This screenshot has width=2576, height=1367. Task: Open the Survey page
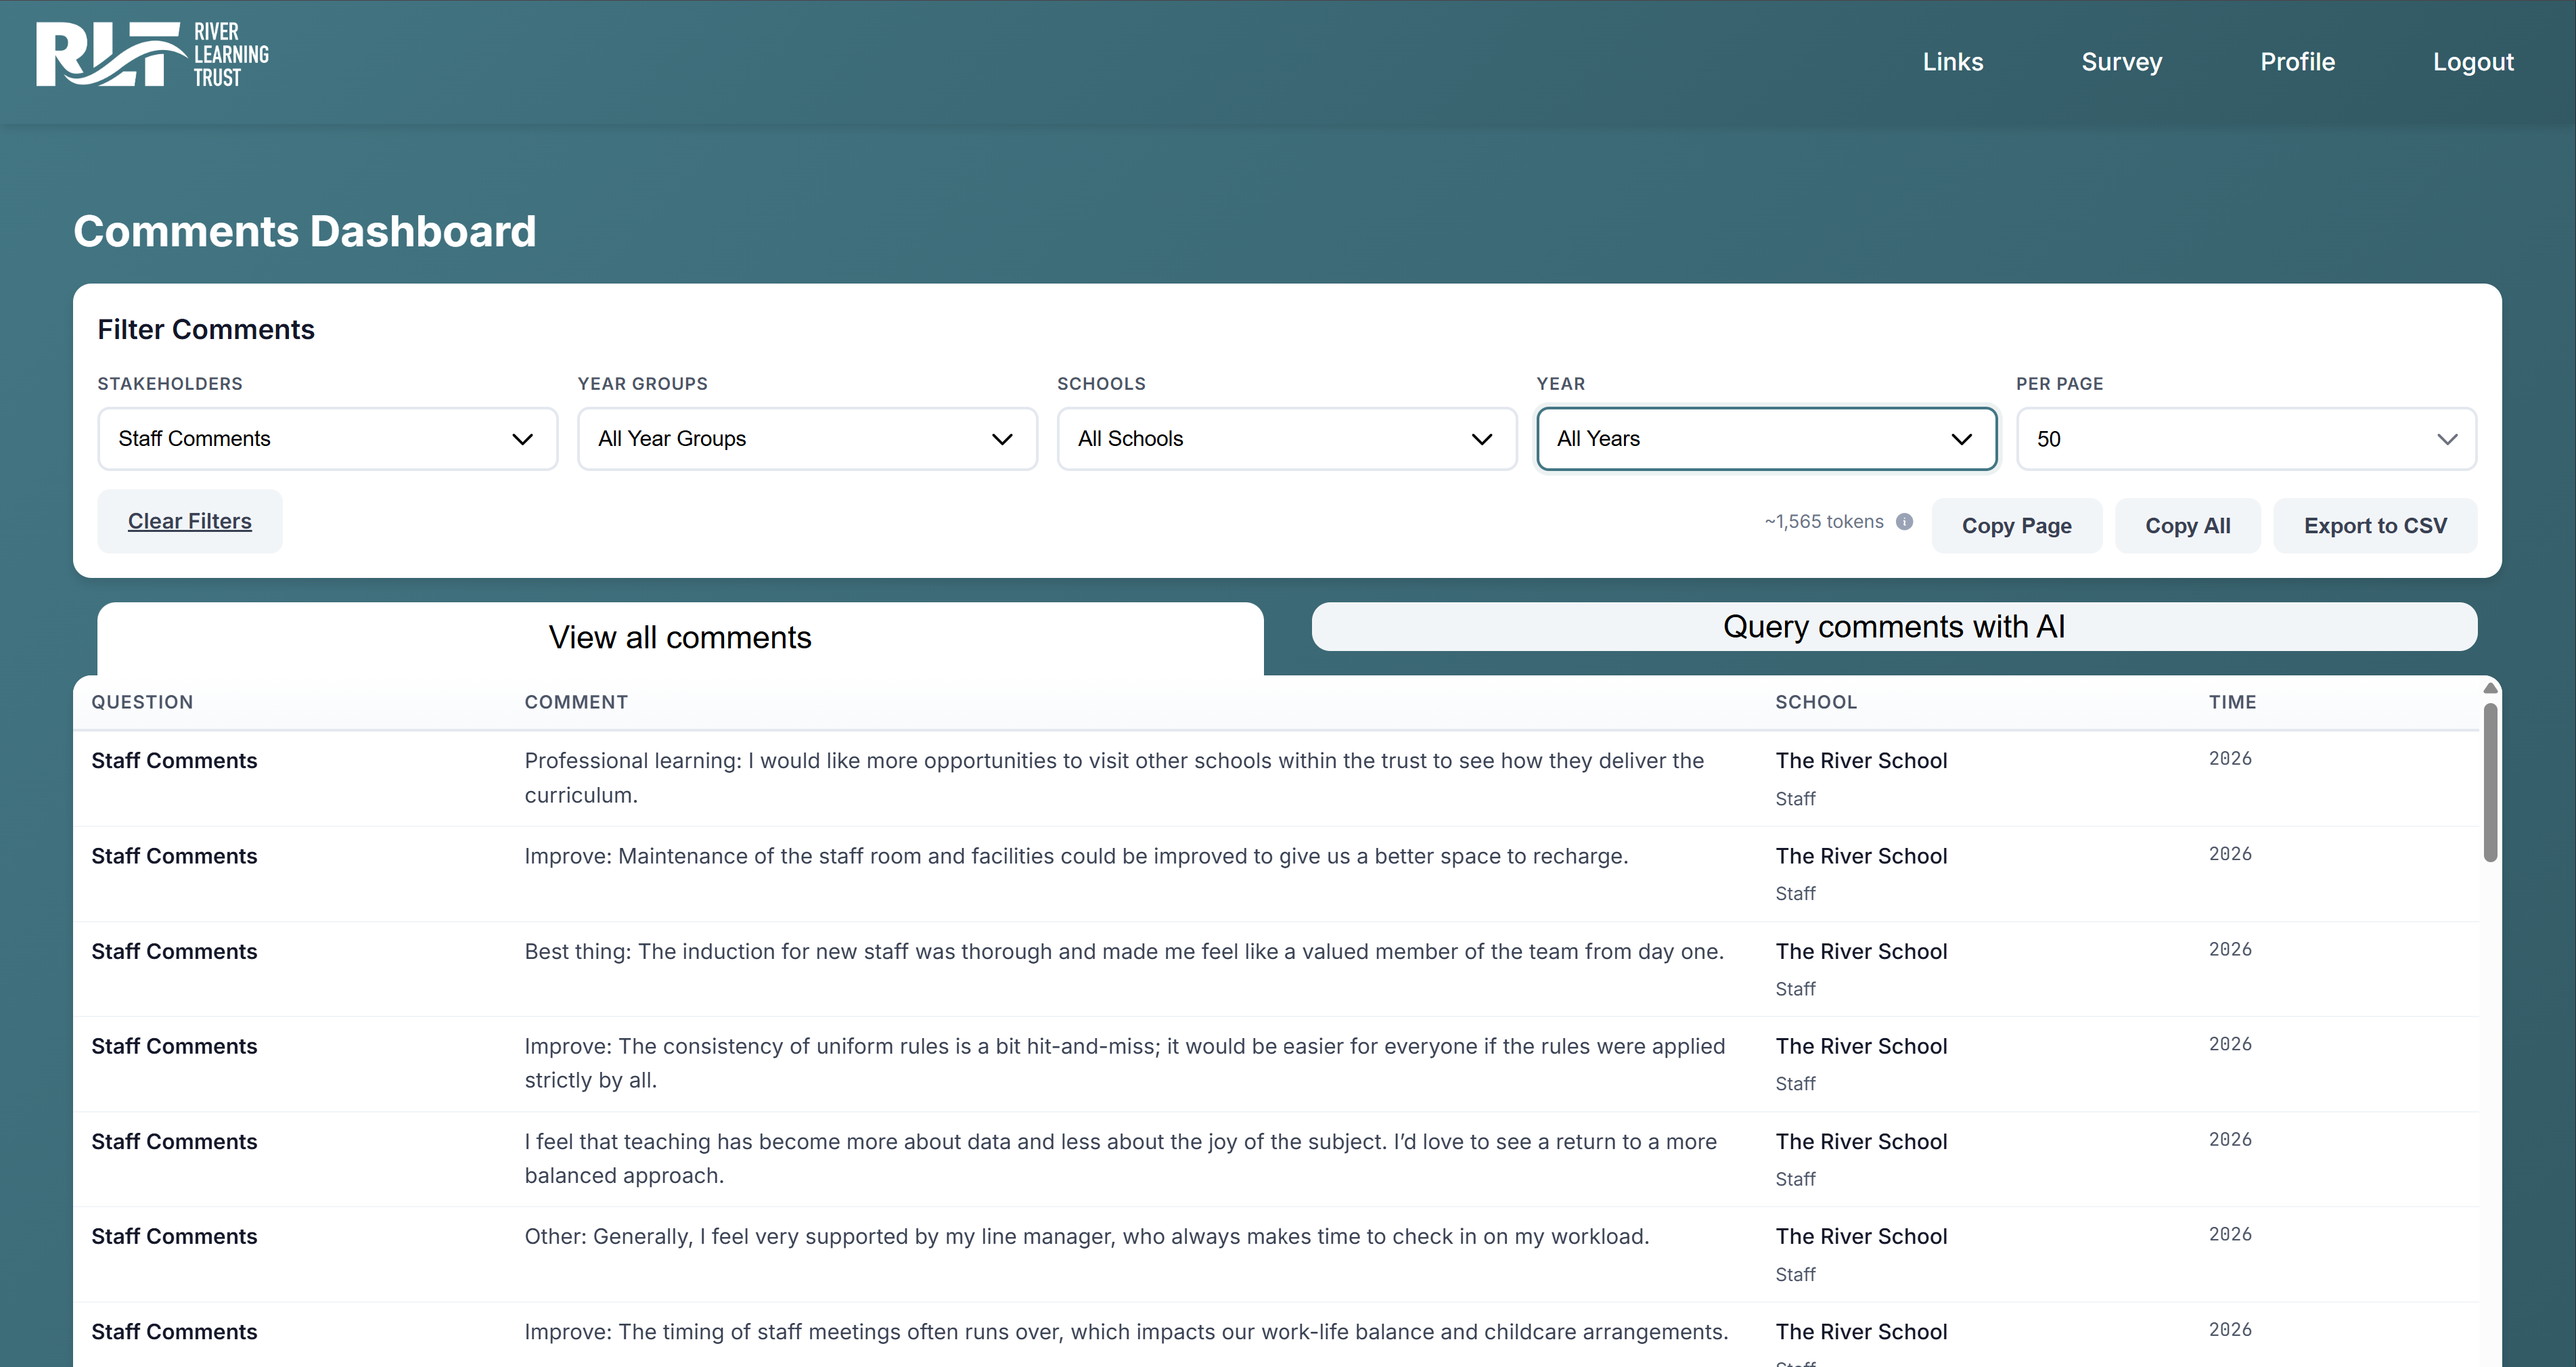pos(2121,62)
